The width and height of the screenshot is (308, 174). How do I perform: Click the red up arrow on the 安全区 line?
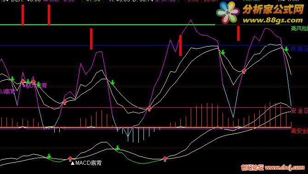149,108
